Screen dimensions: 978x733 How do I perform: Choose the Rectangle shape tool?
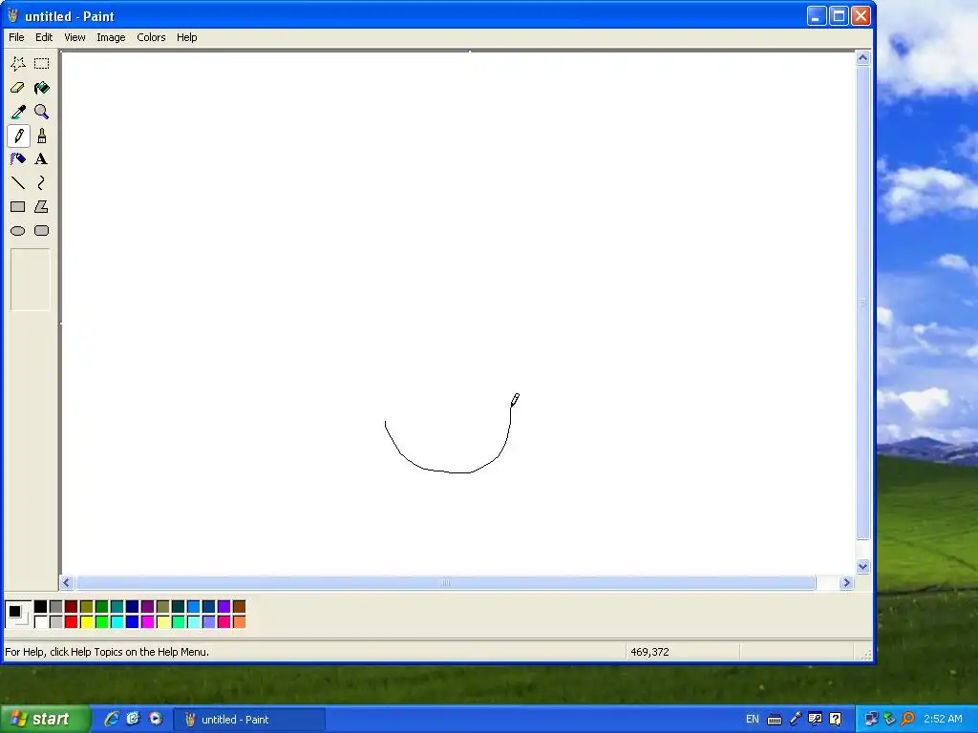18,206
